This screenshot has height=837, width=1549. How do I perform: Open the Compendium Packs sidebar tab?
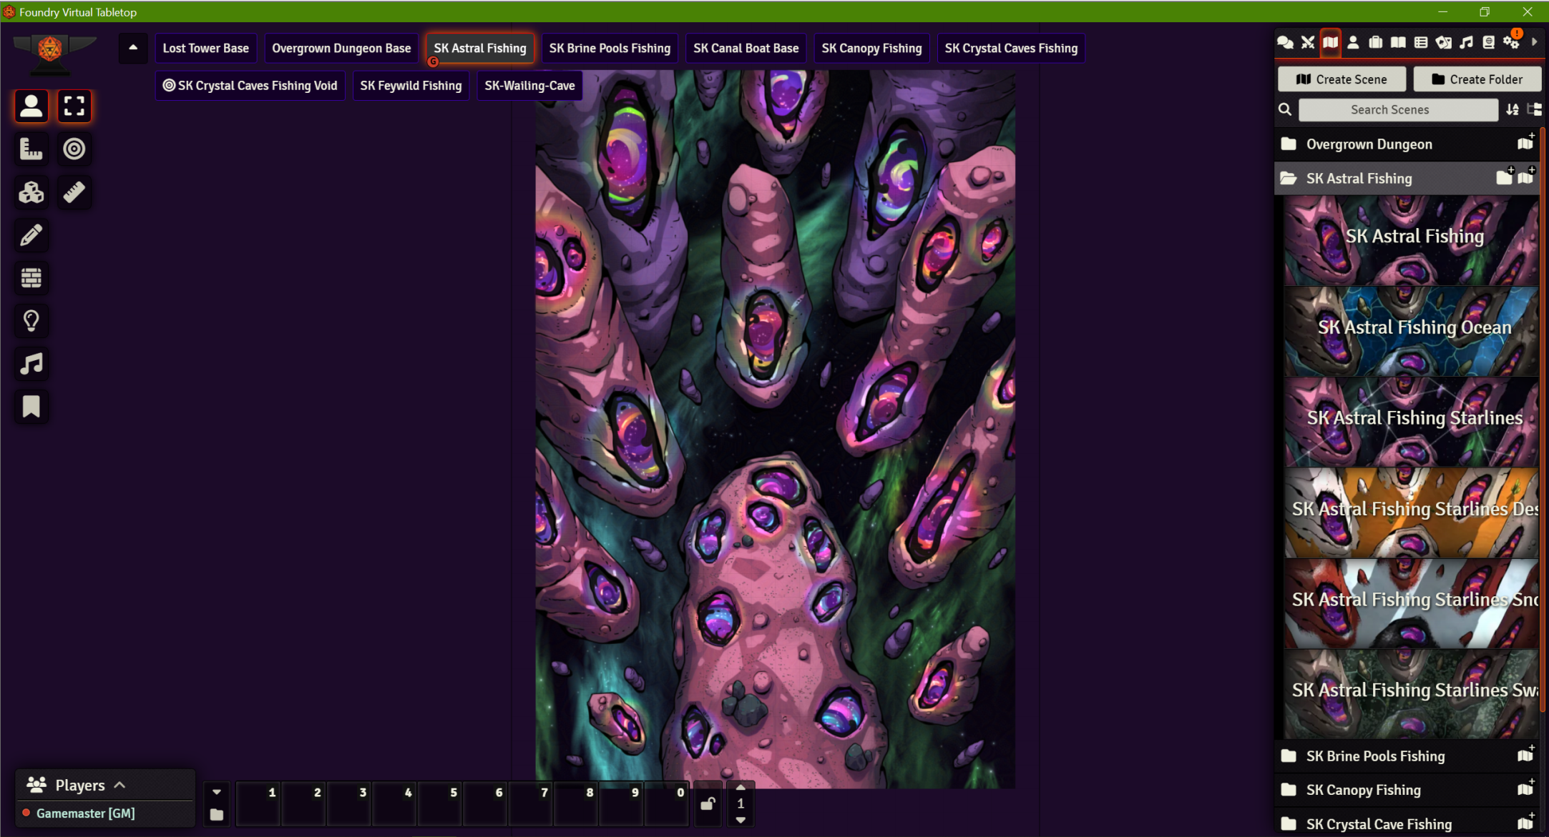[1489, 42]
